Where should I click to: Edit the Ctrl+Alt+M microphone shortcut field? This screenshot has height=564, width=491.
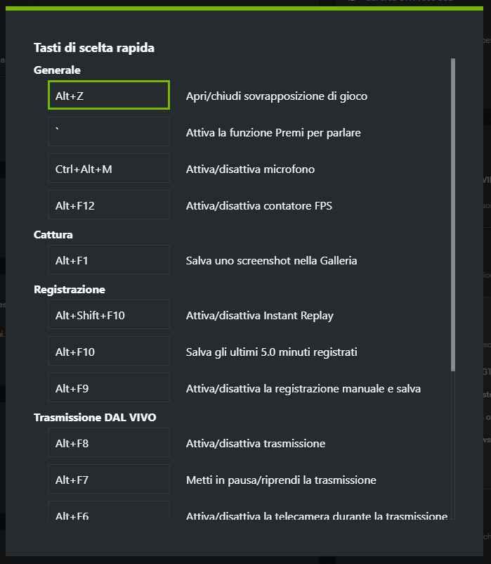click(109, 169)
